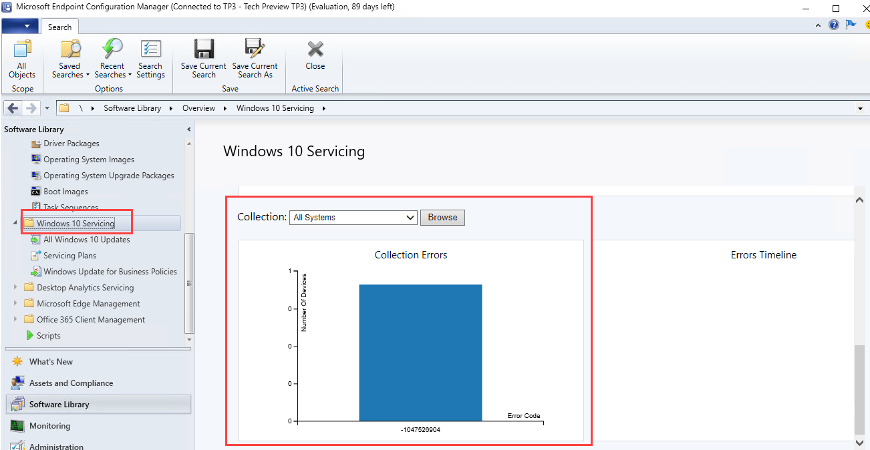
Task: Click the main pane vertical scrollbar thumb
Action: pyautogui.click(x=861, y=389)
